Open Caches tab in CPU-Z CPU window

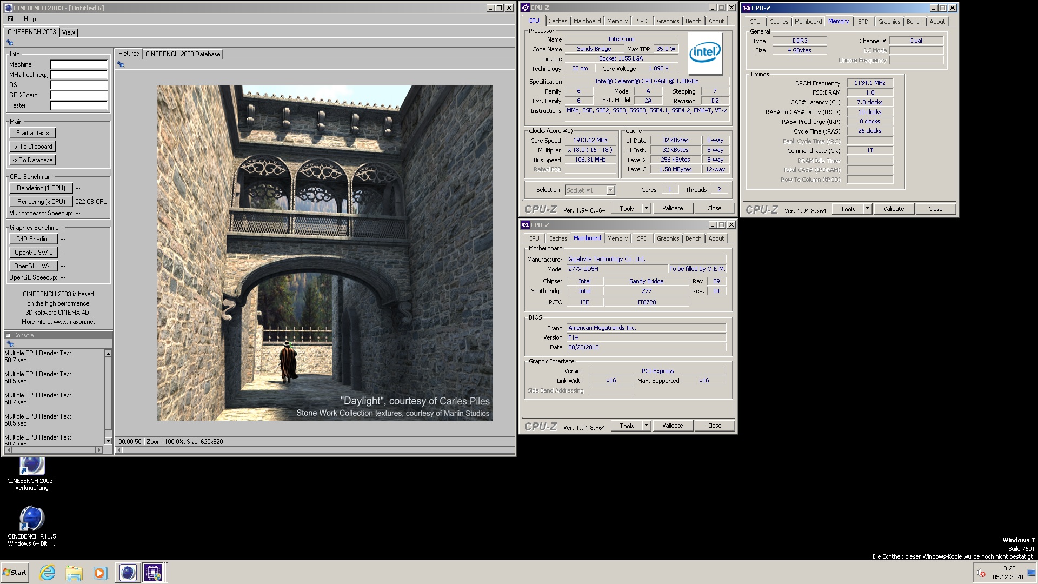pos(557,21)
